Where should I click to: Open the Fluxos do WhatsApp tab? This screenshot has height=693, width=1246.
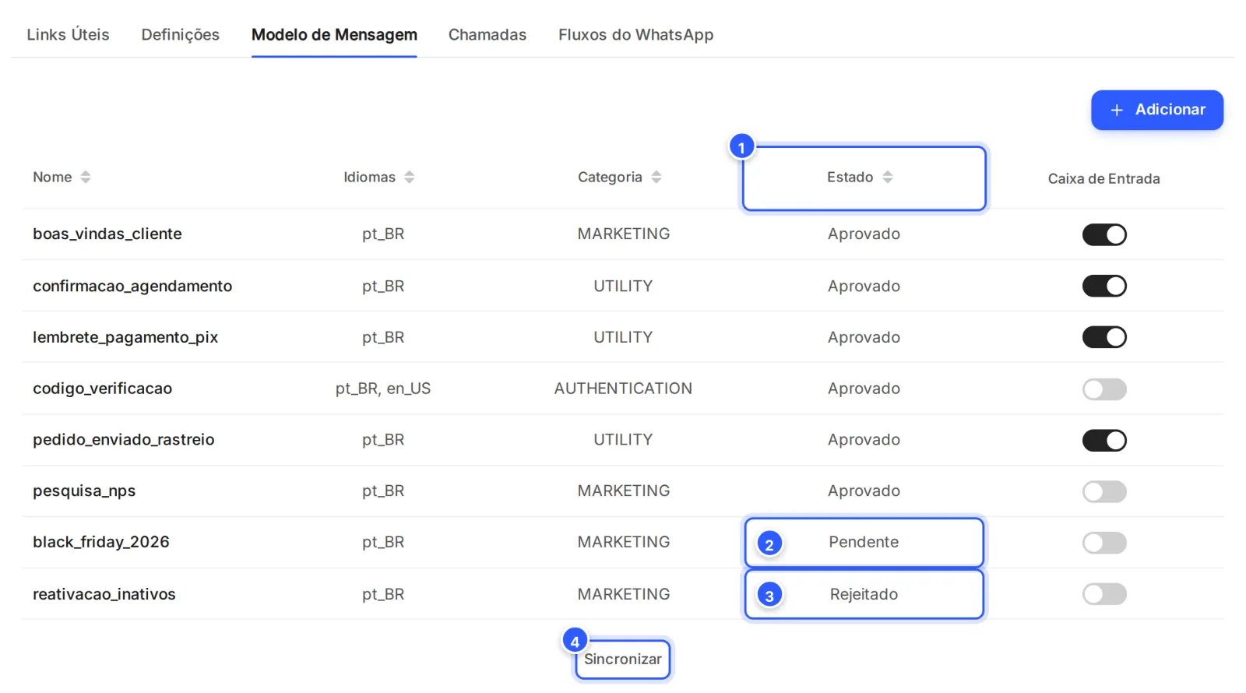pyautogui.click(x=636, y=35)
